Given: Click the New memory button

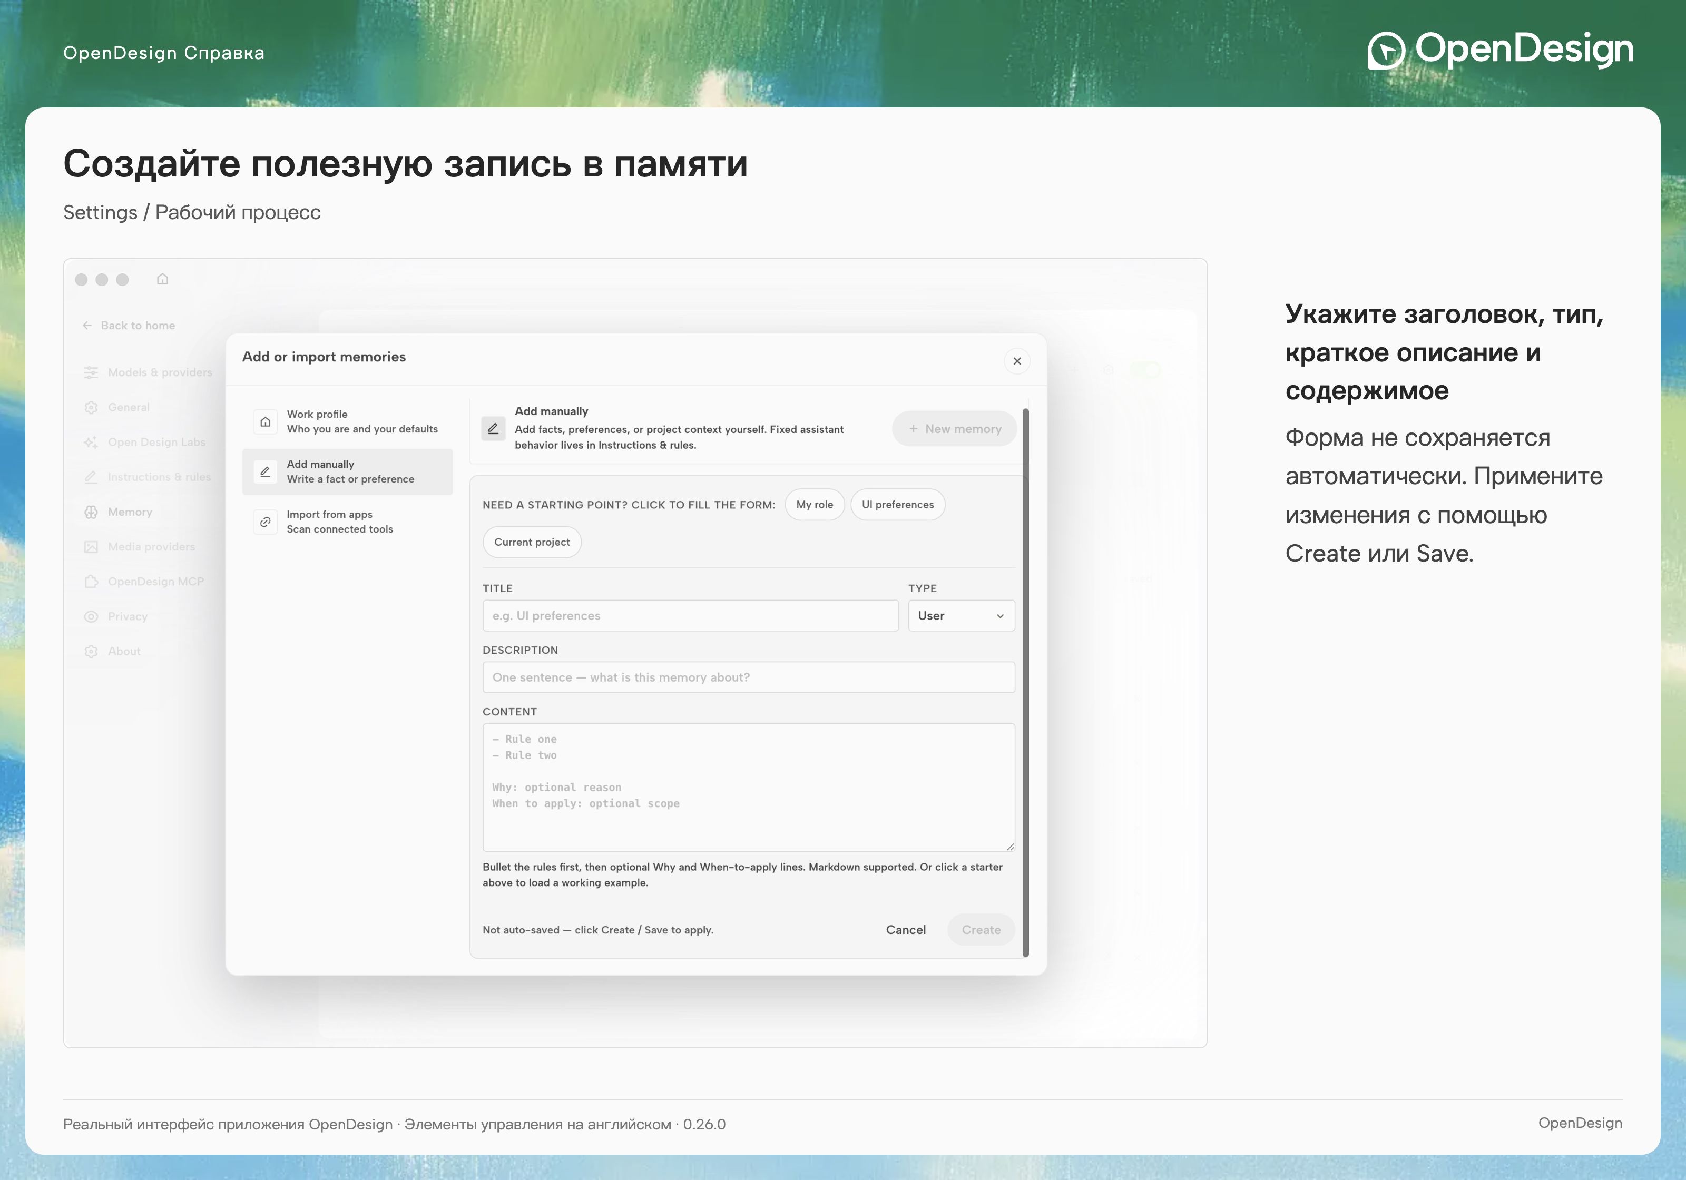Looking at the screenshot, I should tap(955, 428).
